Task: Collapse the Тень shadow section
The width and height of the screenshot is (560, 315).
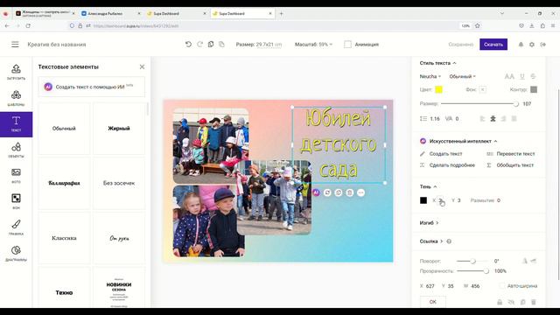Action: 428,186
